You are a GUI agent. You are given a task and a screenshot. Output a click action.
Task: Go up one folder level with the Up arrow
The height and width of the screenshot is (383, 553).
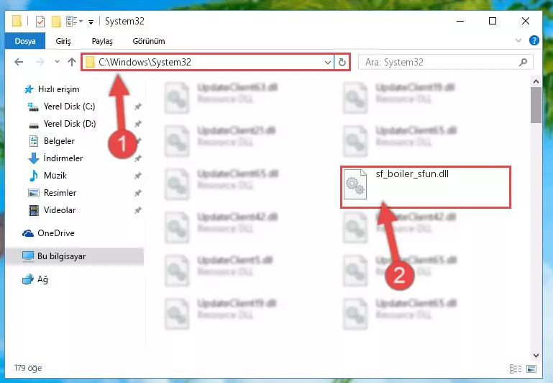click(72, 62)
